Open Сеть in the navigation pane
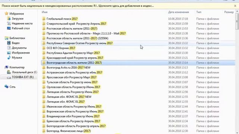The height and width of the screenshot is (134, 239). click(x=12, y=87)
